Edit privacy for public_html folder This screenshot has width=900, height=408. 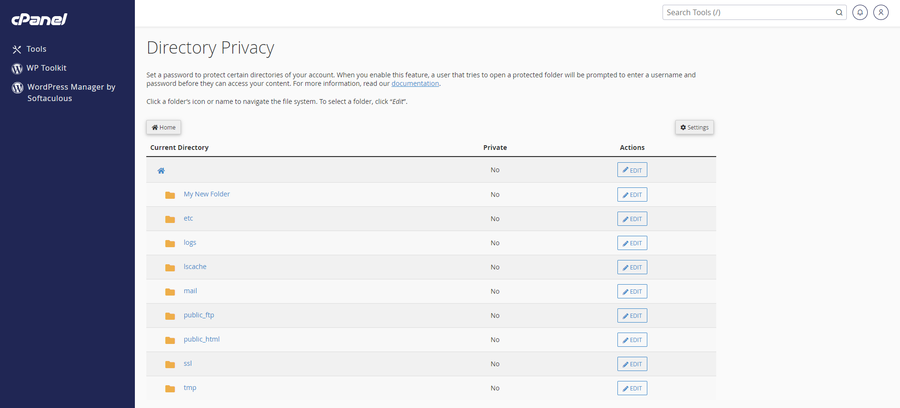[x=632, y=340]
